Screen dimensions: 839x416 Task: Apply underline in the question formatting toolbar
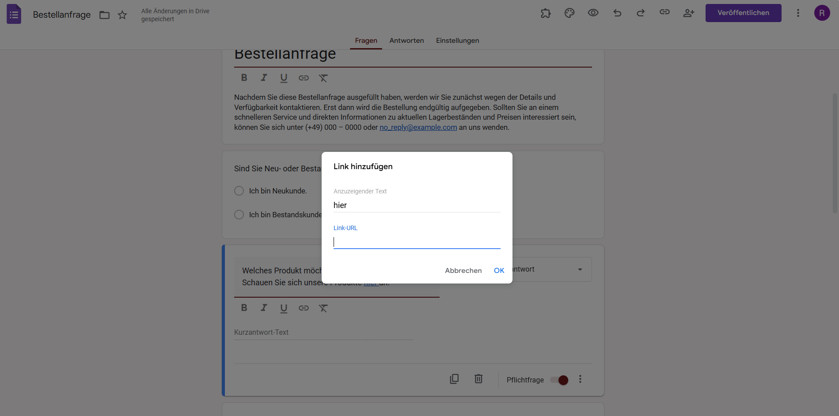(x=283, y=308)
